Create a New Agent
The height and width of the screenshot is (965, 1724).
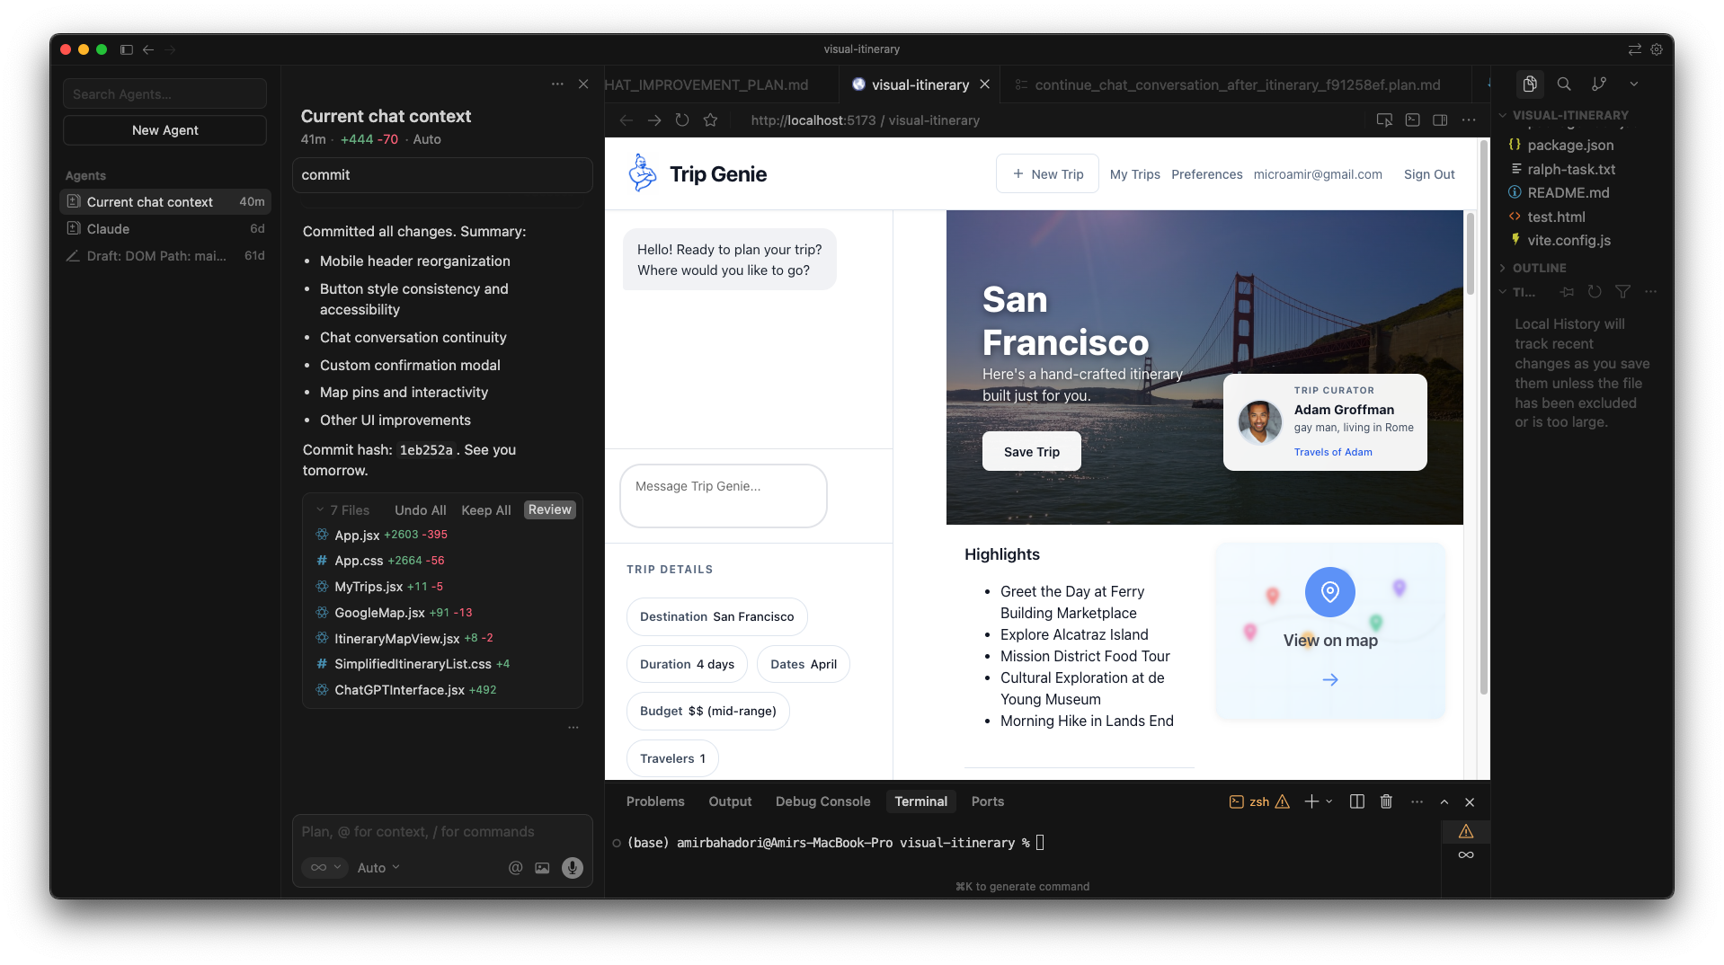[x=164, y=130]
